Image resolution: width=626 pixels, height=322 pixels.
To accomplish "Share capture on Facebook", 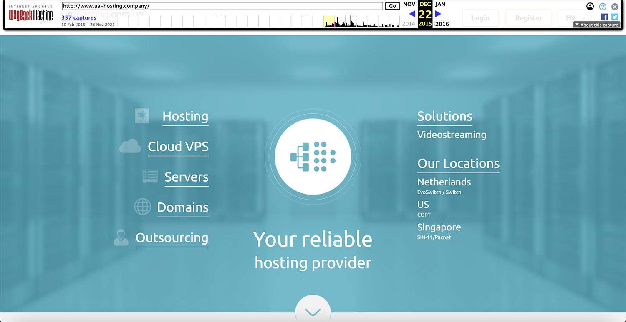I will tap(604, 17).
